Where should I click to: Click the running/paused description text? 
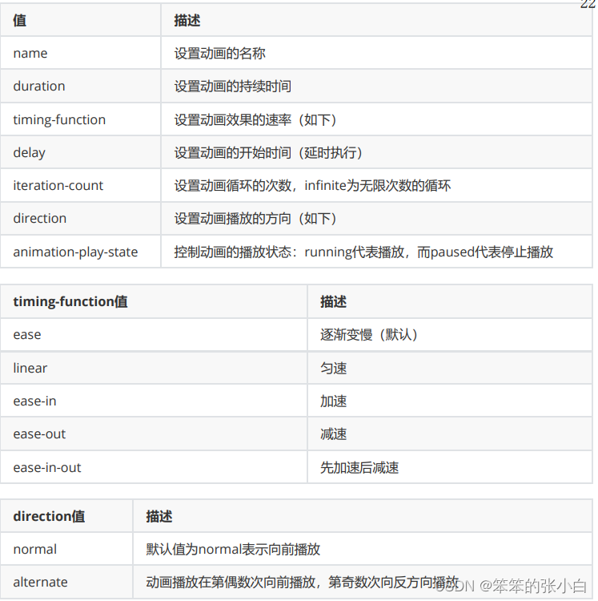coord(363,252)
